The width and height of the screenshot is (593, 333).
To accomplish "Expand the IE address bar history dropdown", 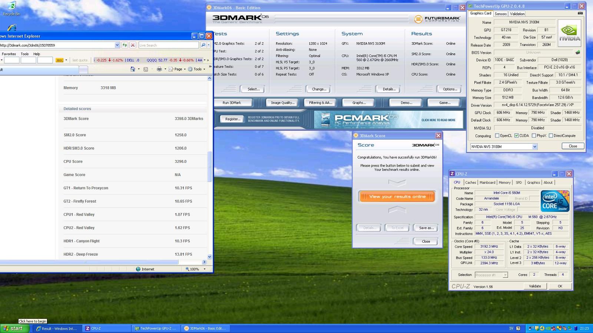I will pos(117,45).
